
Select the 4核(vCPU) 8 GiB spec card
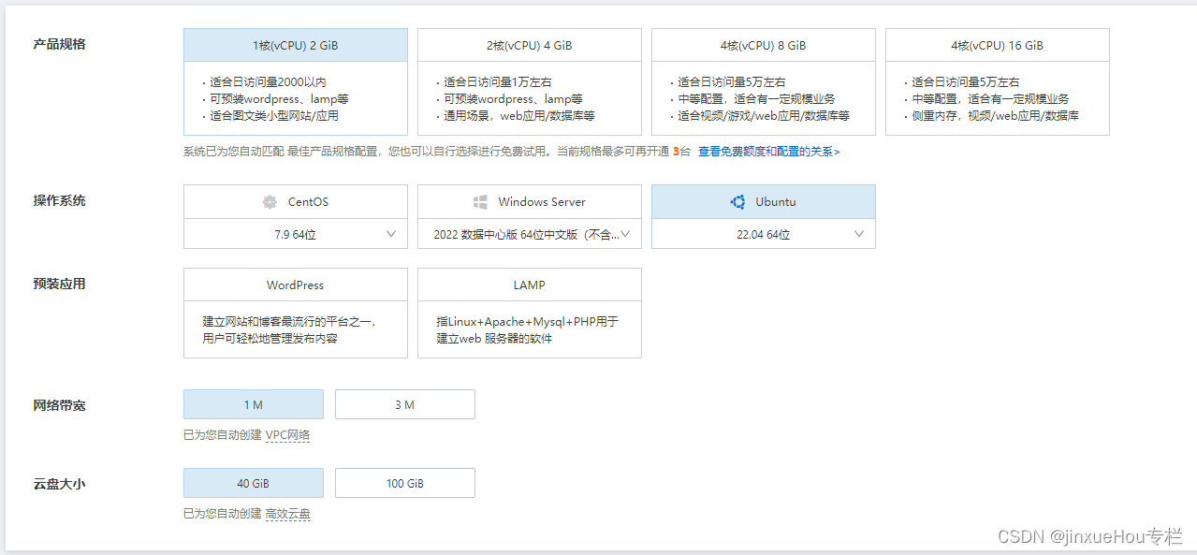tap(764, 81)
